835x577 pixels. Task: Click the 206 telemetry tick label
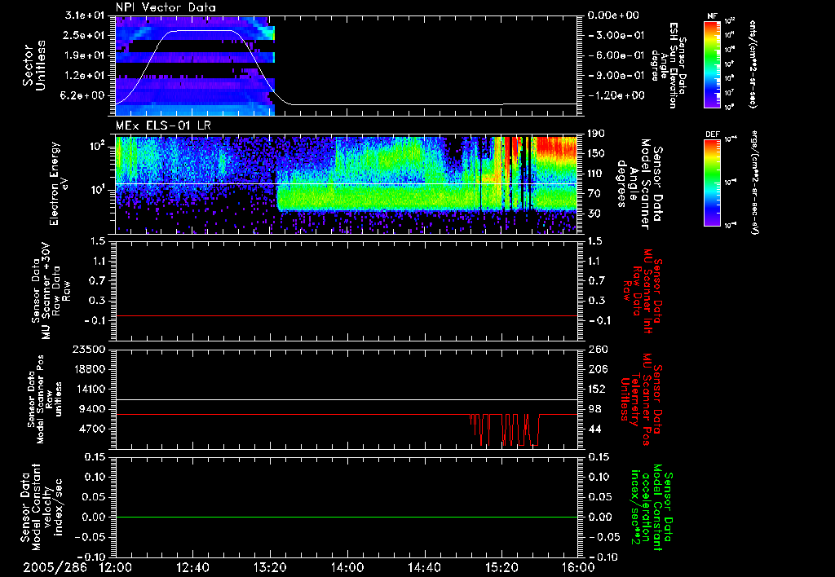pyautogui.click(x=596, y=369)
